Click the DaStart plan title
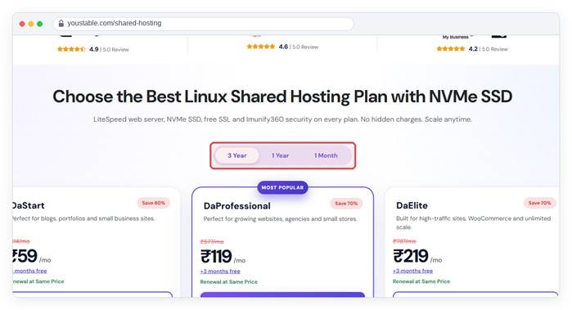This screenshot has height=310, width=572. (x=29, y=205)
